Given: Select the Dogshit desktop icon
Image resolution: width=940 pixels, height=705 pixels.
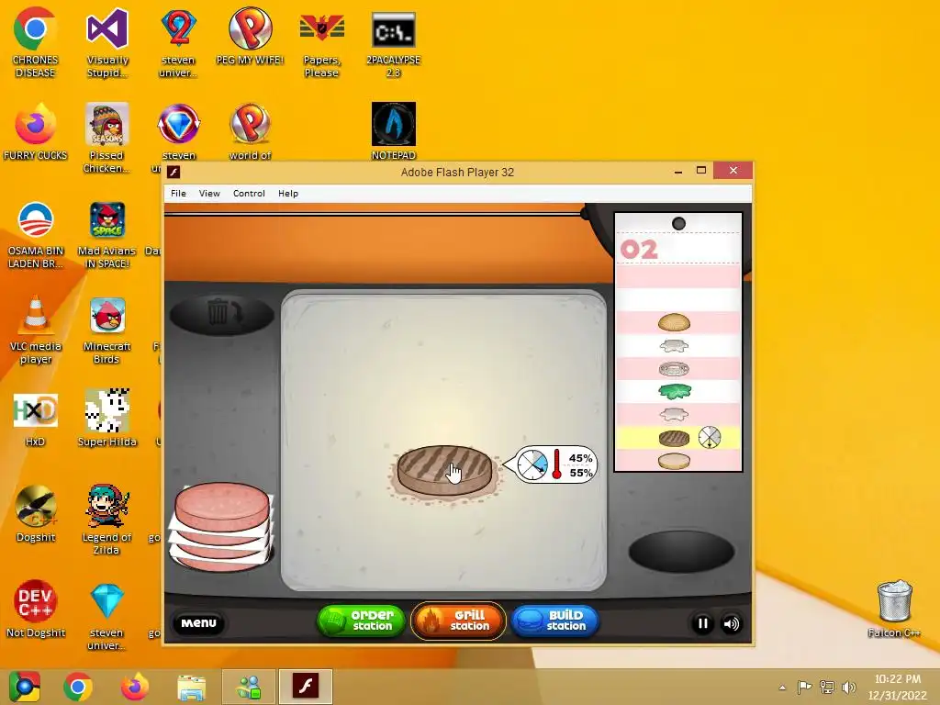Looking at the screenshot, I should click(x=36, y=514).
